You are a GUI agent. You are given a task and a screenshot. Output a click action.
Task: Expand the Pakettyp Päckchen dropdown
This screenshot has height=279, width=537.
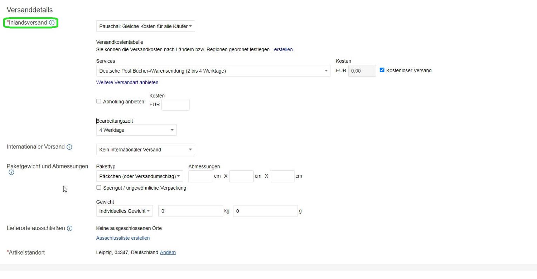point(140,176)
